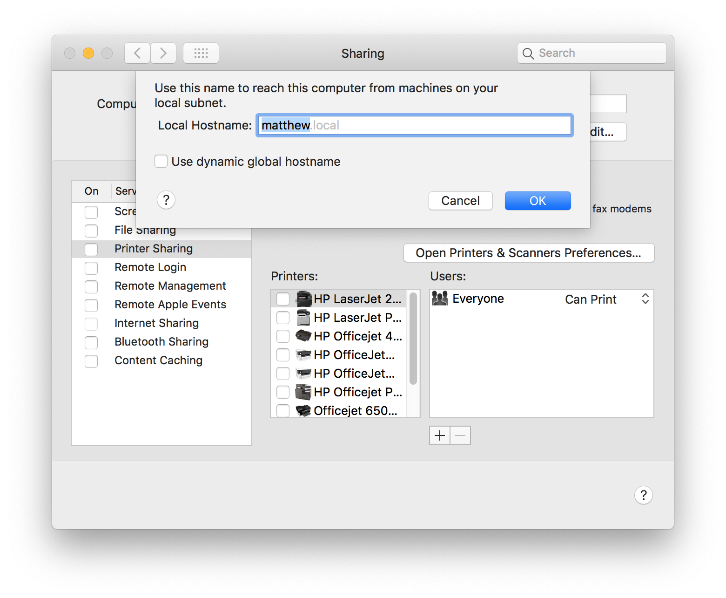Click the printers list scrollbar
726x598 pixels.
(x=413, y=339)
